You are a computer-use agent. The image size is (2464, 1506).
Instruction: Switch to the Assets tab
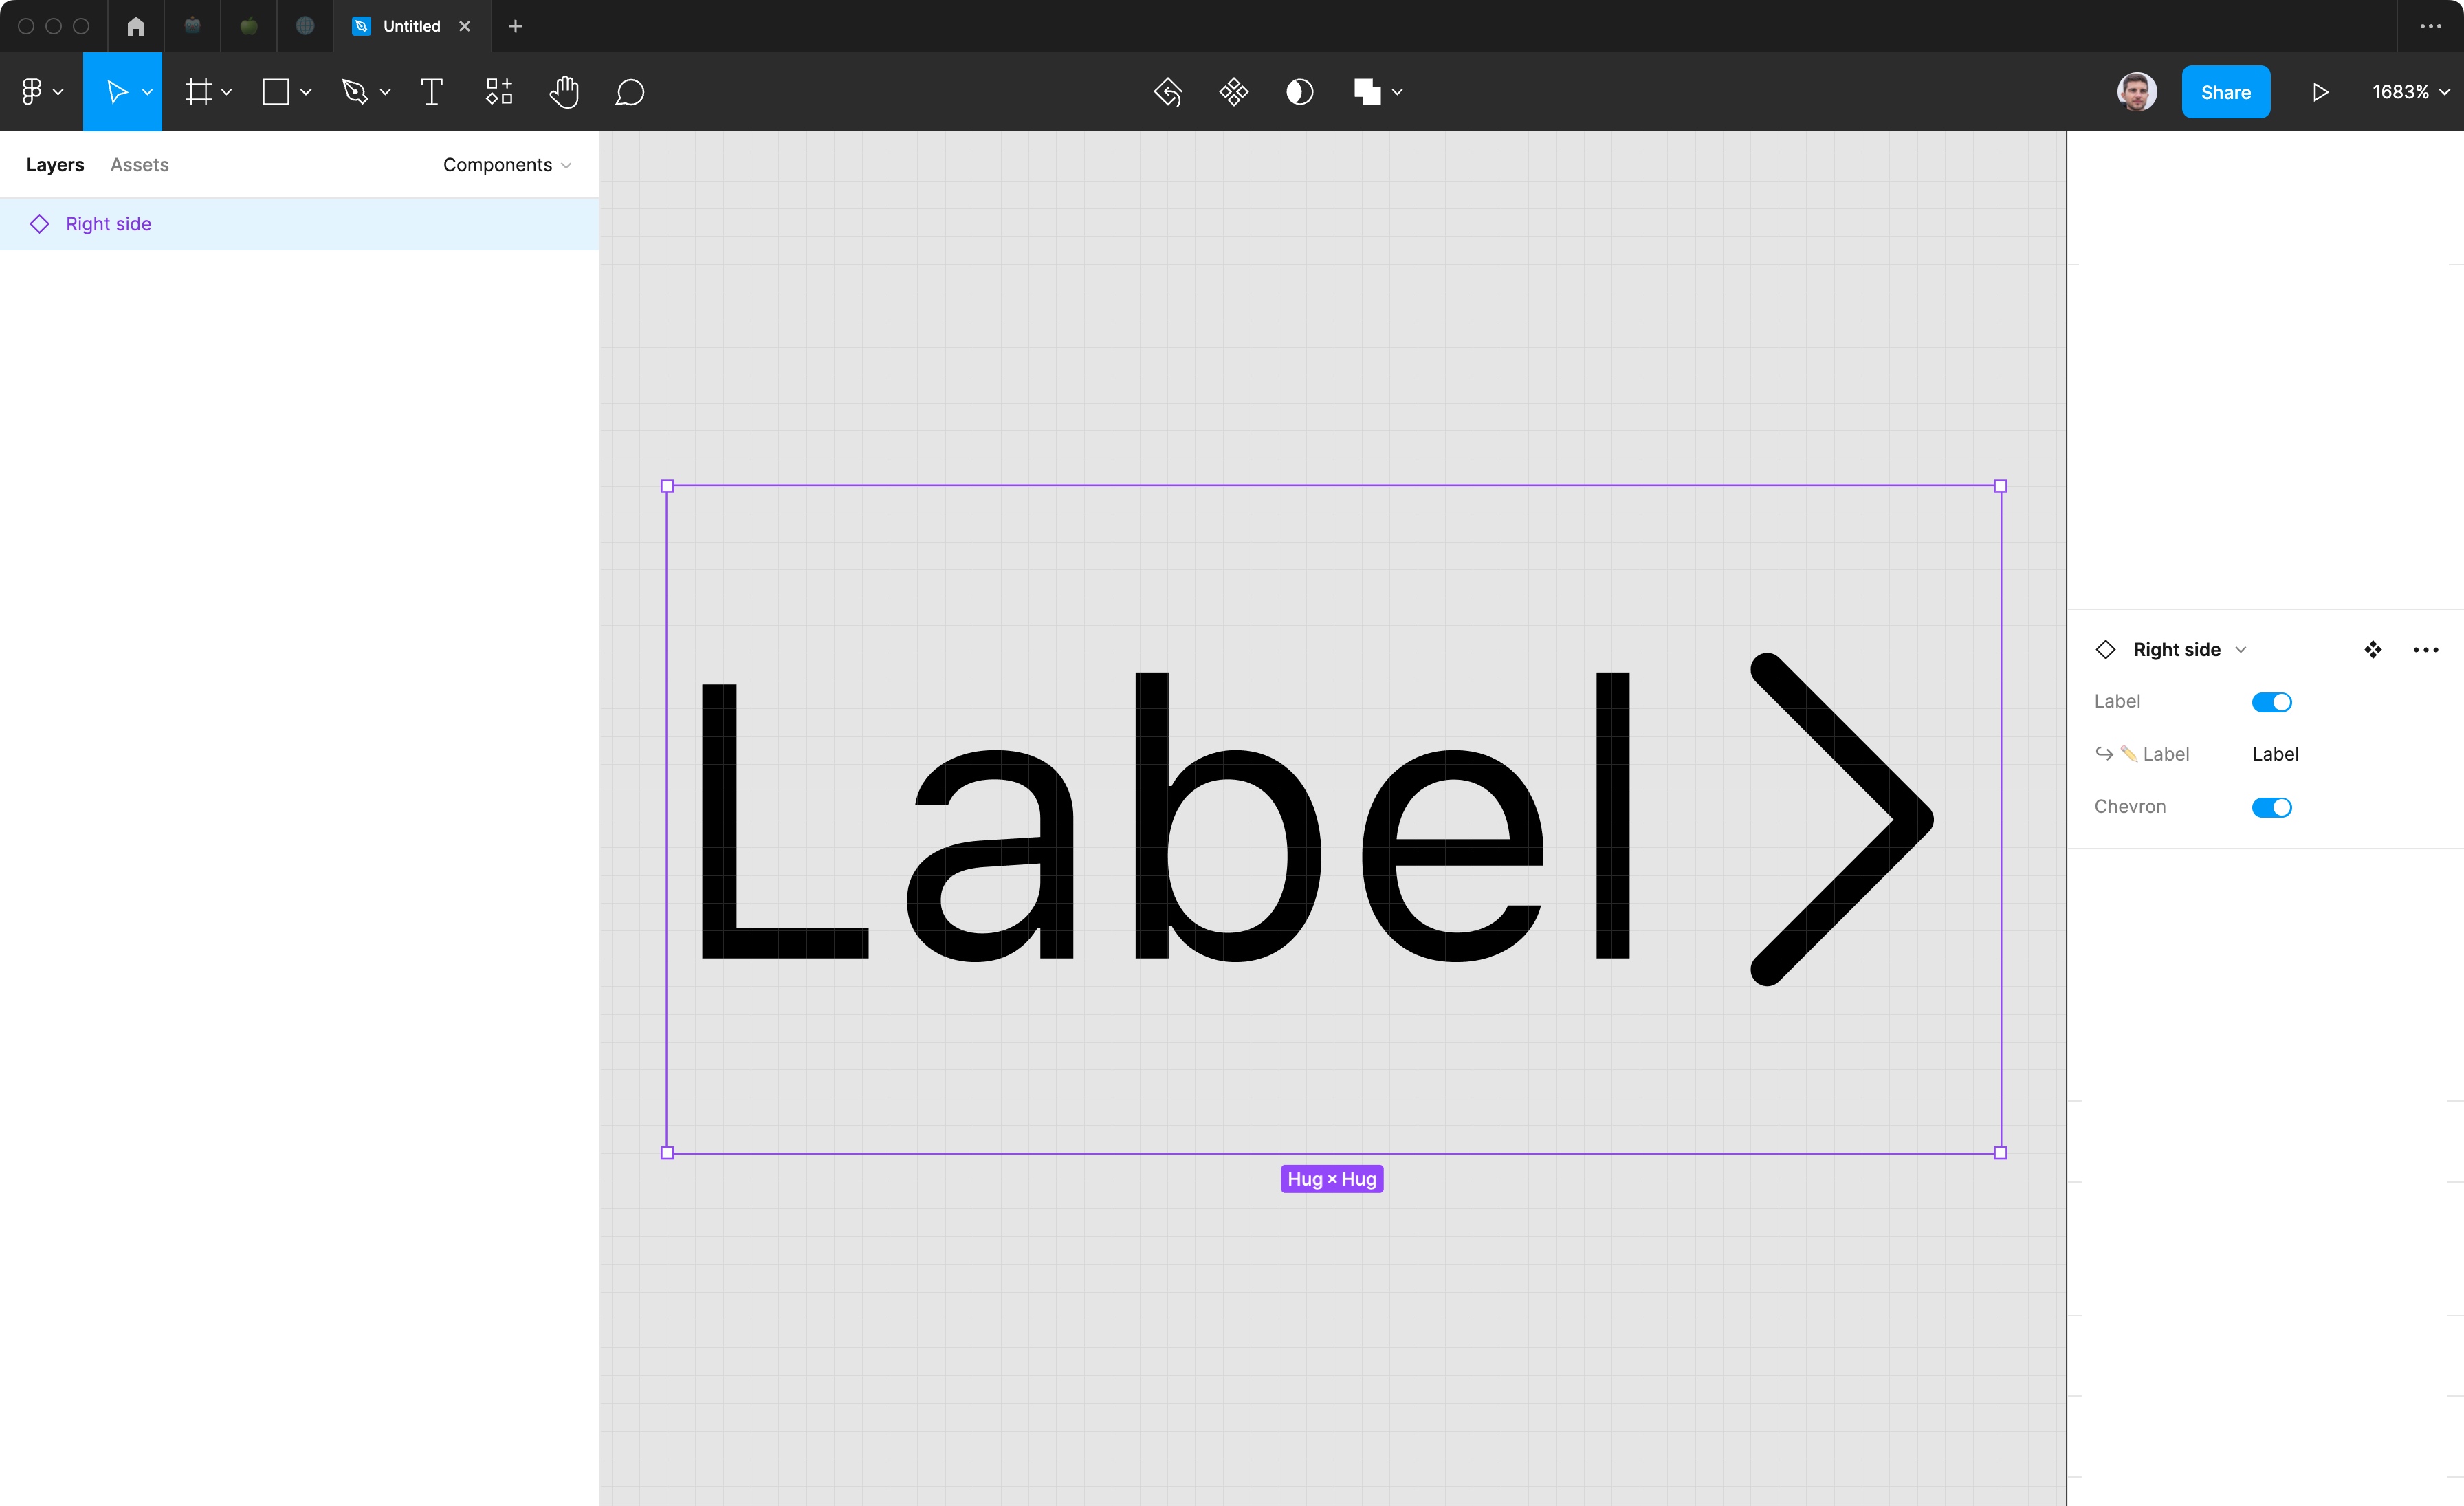139,165
